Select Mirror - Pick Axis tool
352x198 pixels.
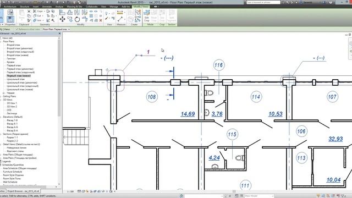(x=77, y=13)
